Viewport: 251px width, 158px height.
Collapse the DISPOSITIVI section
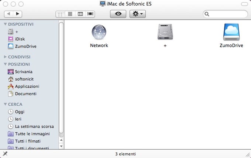click(5, 24)
